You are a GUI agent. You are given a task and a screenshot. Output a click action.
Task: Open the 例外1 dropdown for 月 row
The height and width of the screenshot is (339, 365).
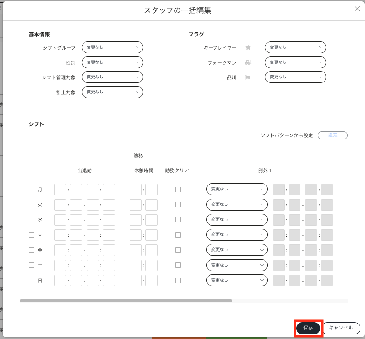pos(237,189)
